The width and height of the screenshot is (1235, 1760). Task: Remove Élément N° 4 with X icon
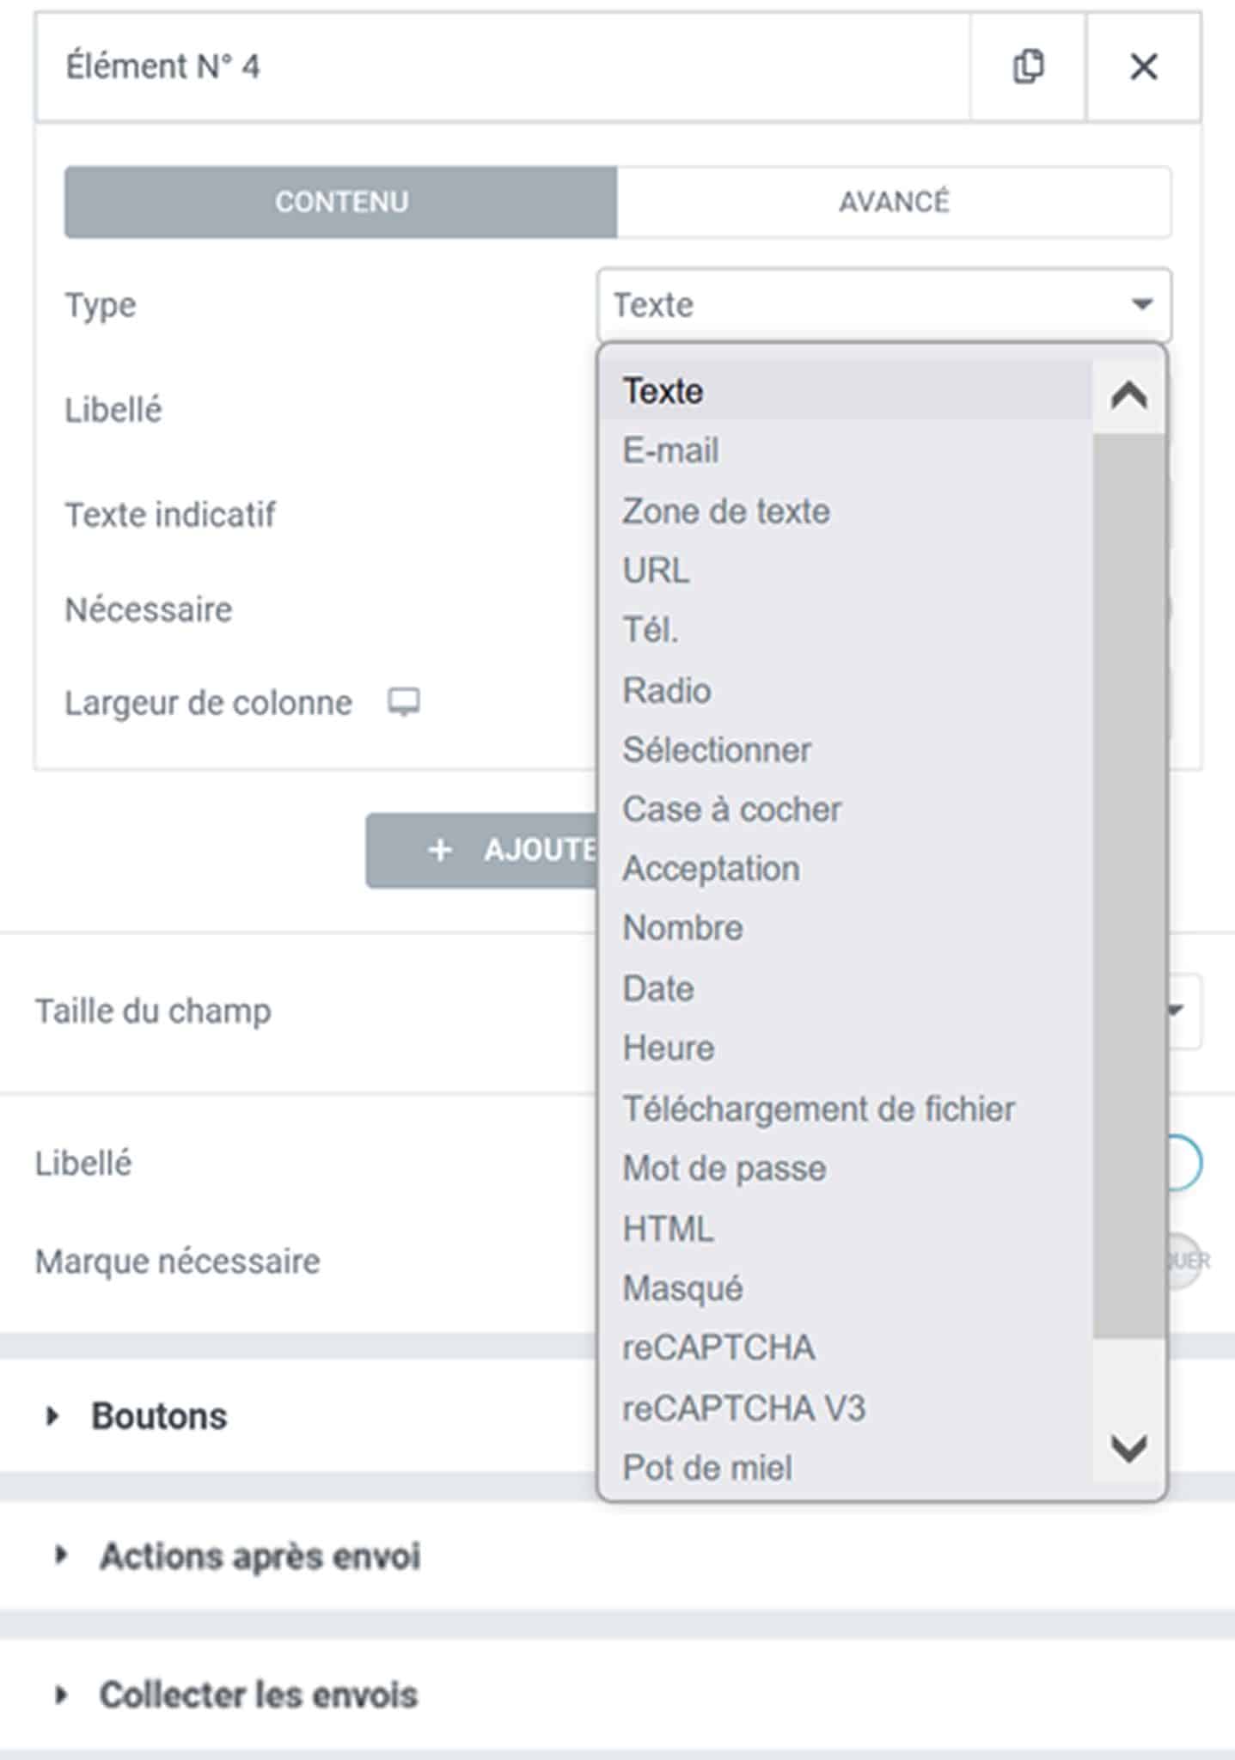click(x=1143, y=66)
